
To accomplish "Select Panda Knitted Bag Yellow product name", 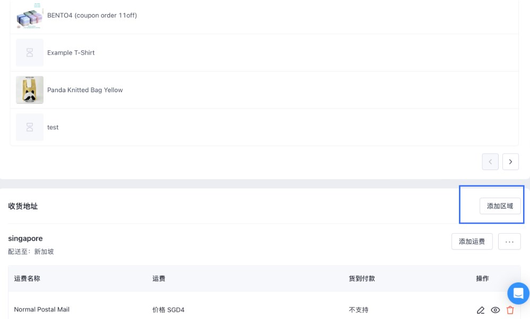I will tap(85, 90).
